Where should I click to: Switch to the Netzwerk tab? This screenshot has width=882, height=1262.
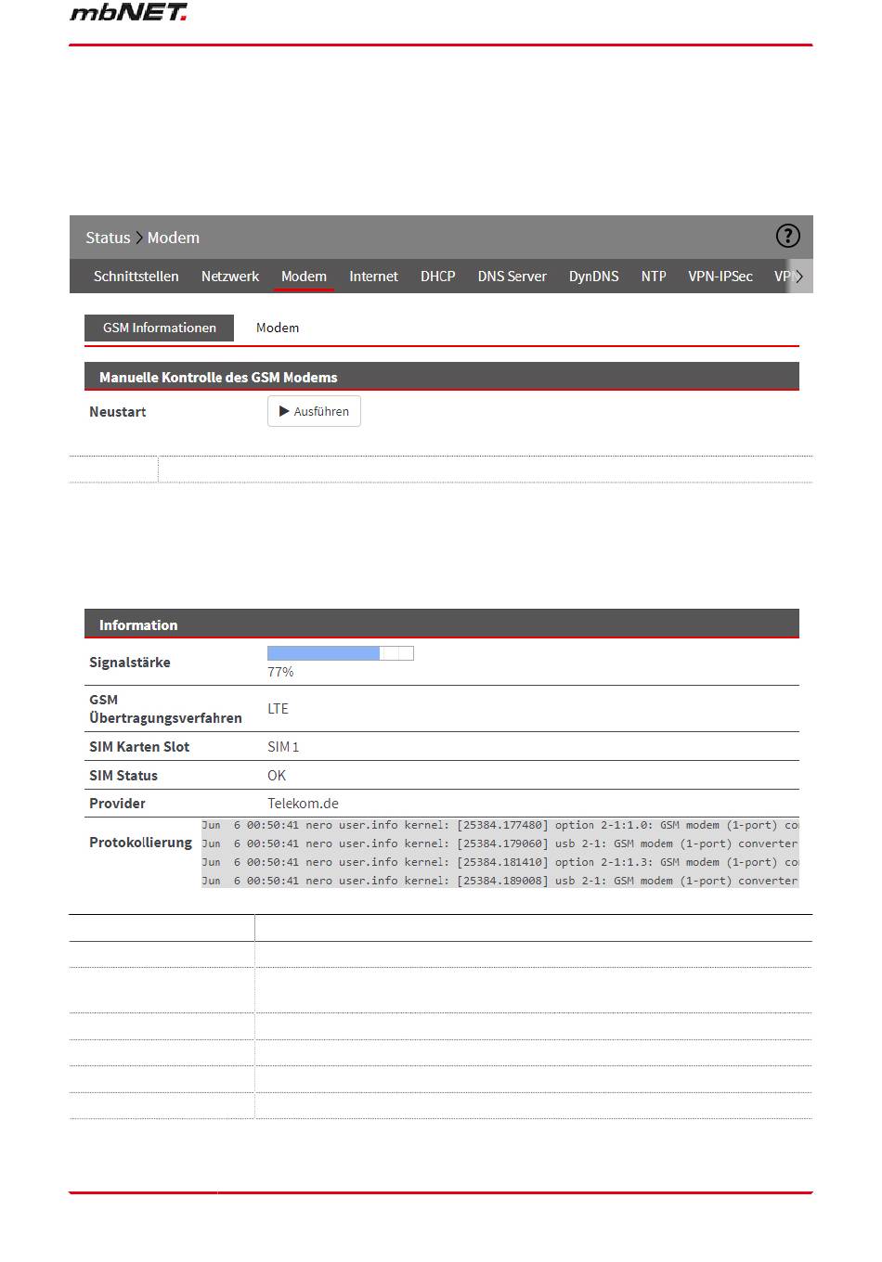coord(230,277)
